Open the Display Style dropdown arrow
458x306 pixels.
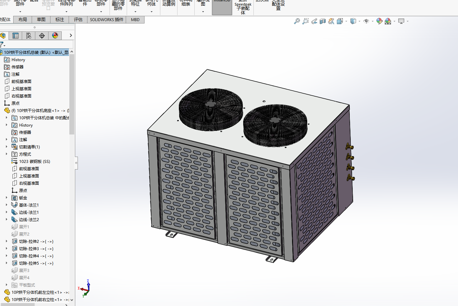[x=359, y=21]
